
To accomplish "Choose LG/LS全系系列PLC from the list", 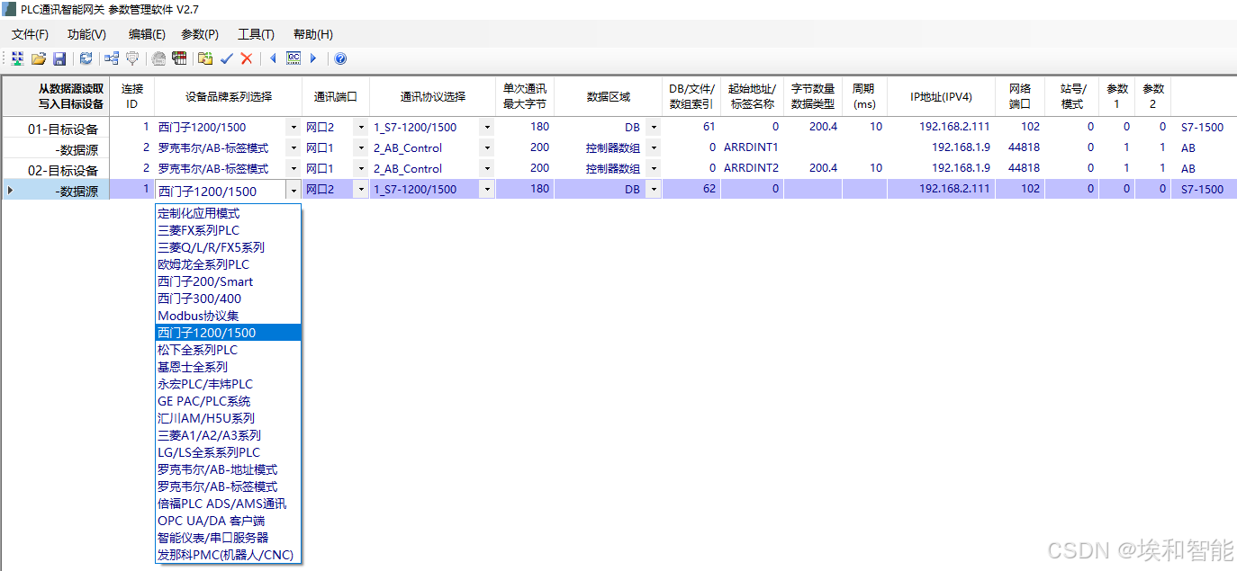I will click(229, 452).
